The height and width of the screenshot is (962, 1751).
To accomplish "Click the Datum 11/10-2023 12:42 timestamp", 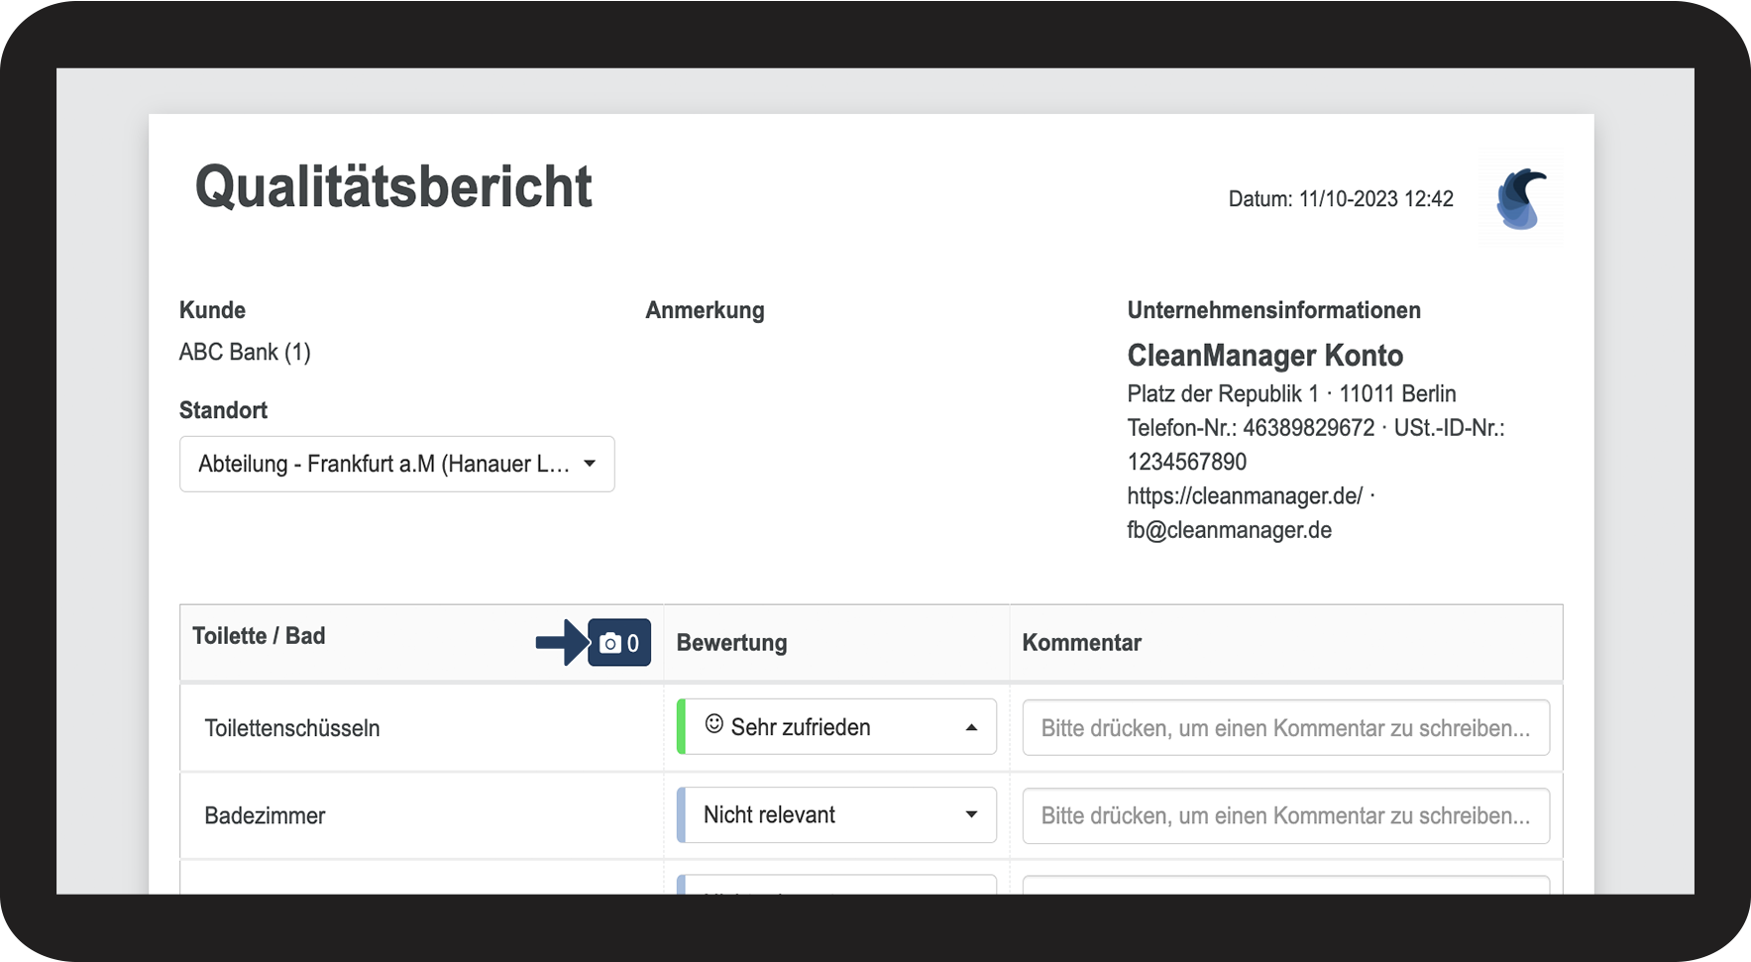I will click(1340, 199).
